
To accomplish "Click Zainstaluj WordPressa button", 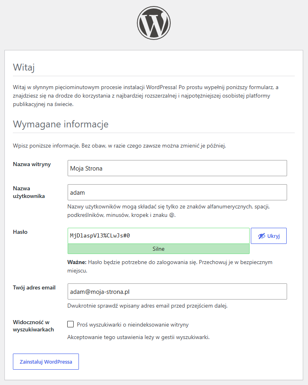I will pyautogui.click(x=46, y=362).
